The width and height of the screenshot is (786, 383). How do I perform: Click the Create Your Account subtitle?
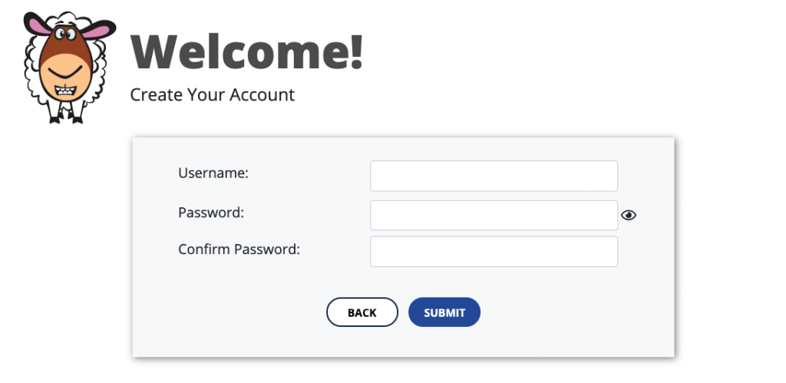pos(212,94)
